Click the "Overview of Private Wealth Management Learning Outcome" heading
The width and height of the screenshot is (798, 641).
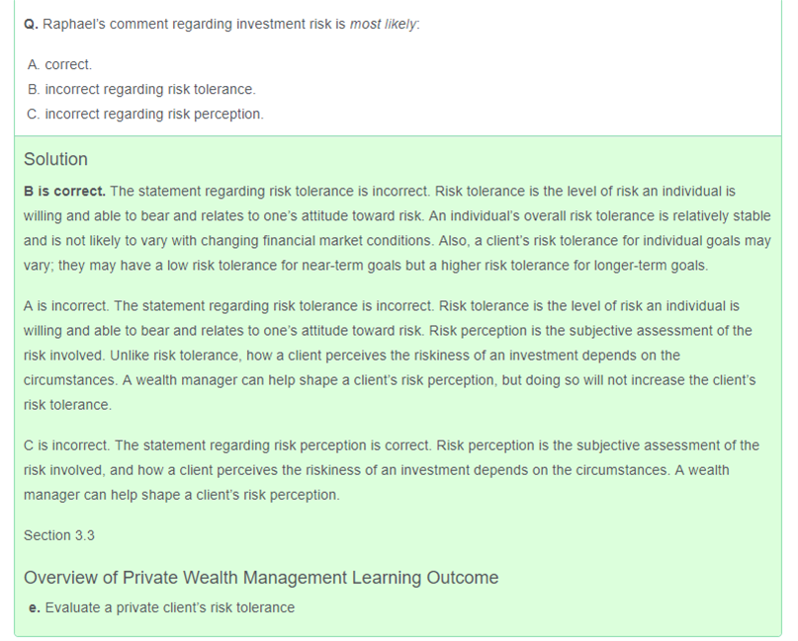pos(261,577)
